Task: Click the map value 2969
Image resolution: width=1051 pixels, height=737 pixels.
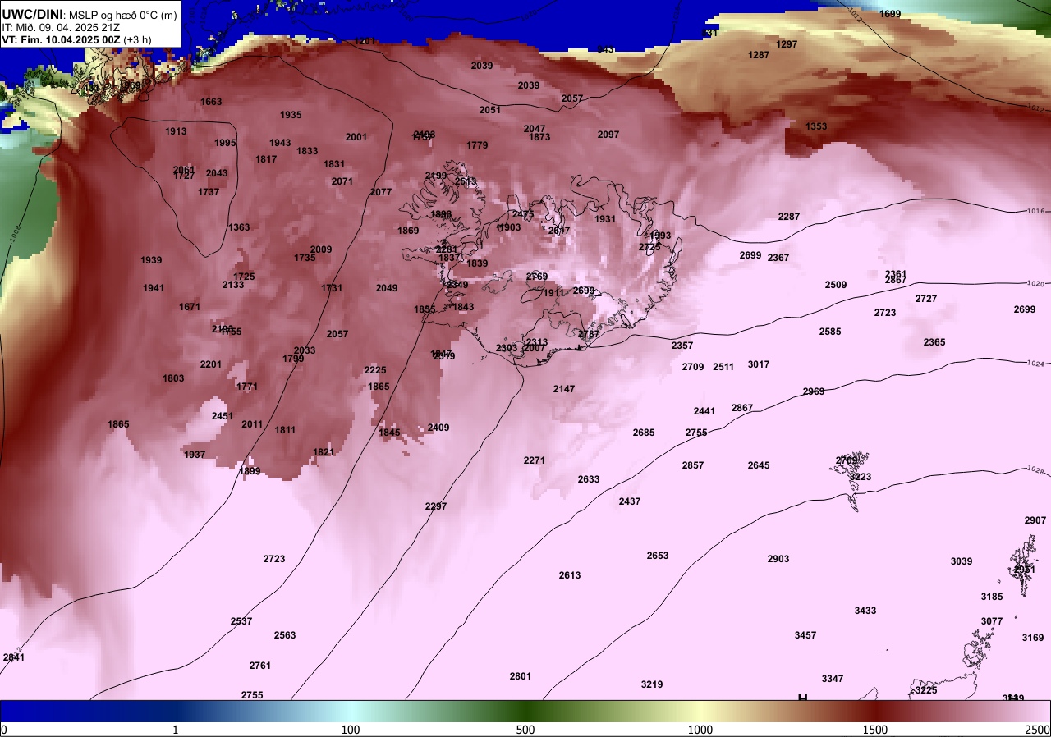Action: pos(814,391)
